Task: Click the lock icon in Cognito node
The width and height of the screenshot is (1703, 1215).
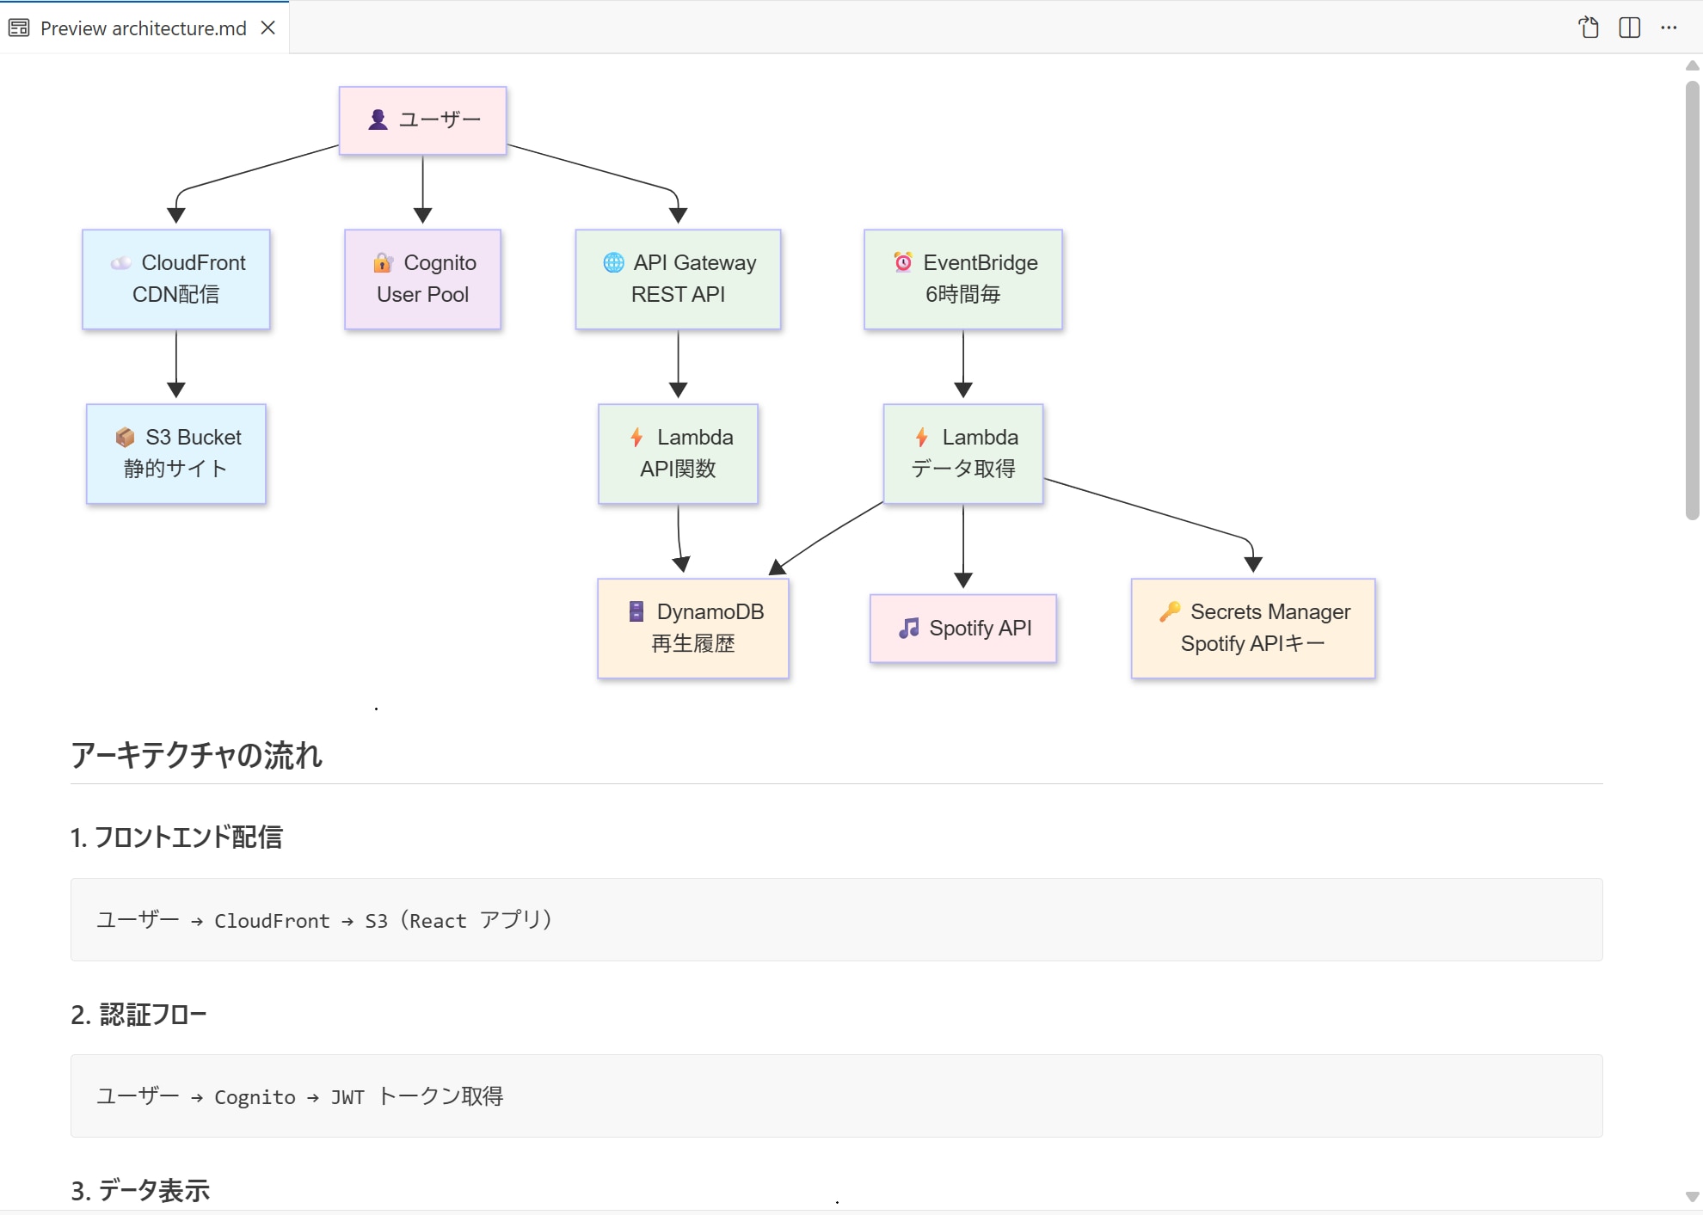Action: pyautogui.click(x=383, y=262)
